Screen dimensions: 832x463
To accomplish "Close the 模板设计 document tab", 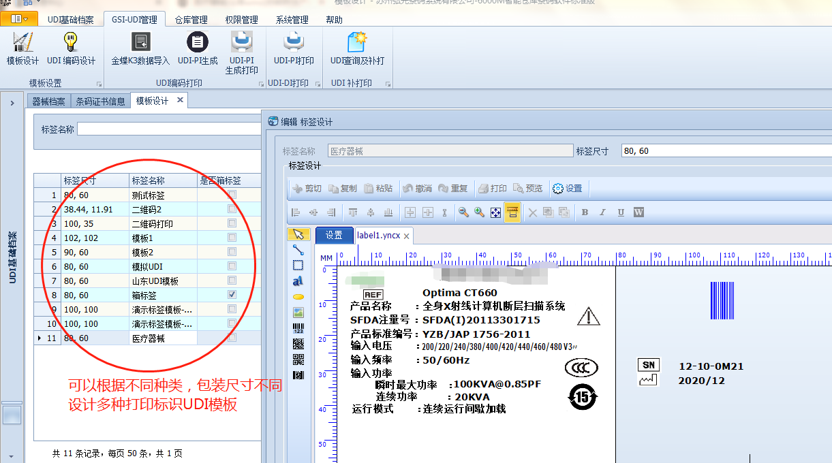I will click(x=180, y=100).
